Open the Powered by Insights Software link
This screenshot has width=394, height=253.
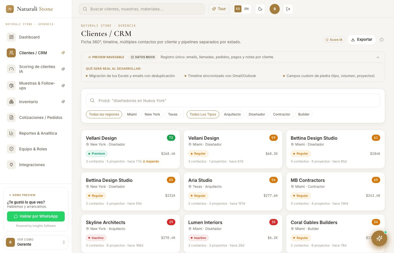[x=36, y=226]
